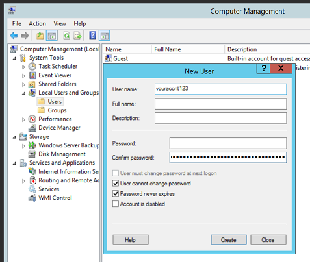The height and width of the screenshot is (262, 310).
Task: Click the Shared Folders icon
Action: [32, 84]
